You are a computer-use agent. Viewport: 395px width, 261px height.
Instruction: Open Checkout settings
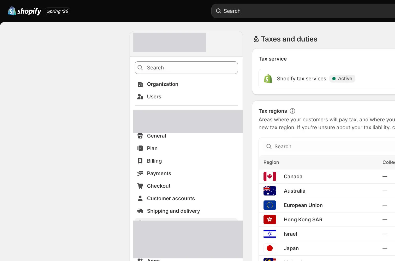click(x=186, y=186)
